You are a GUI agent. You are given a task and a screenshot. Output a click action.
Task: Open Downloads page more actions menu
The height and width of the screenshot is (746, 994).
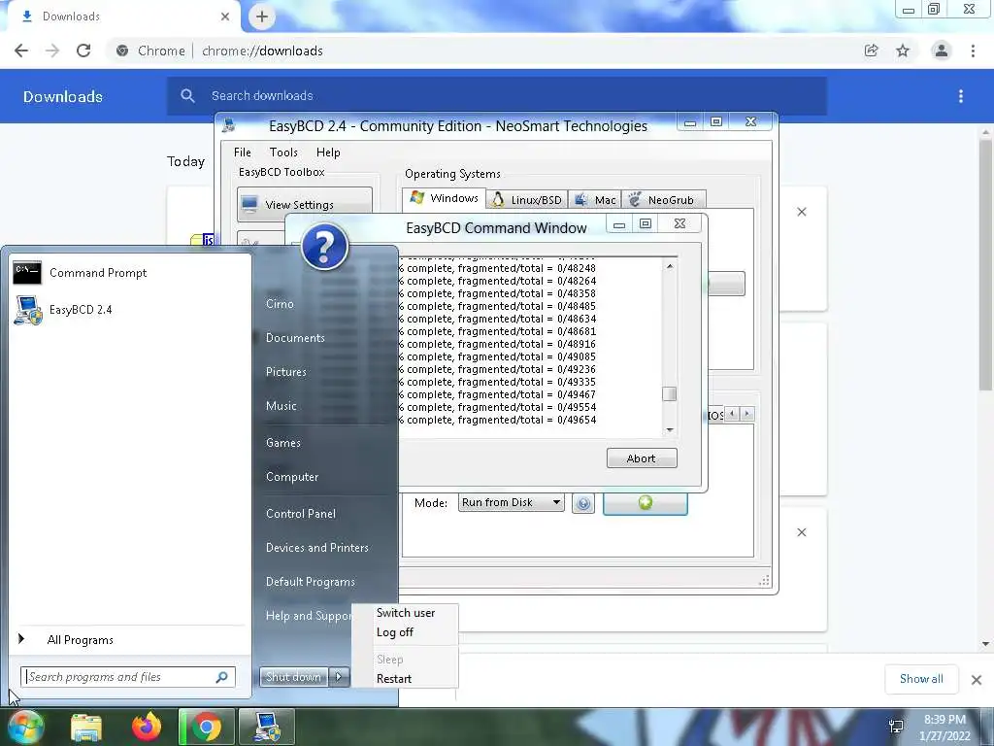(961, 96)
